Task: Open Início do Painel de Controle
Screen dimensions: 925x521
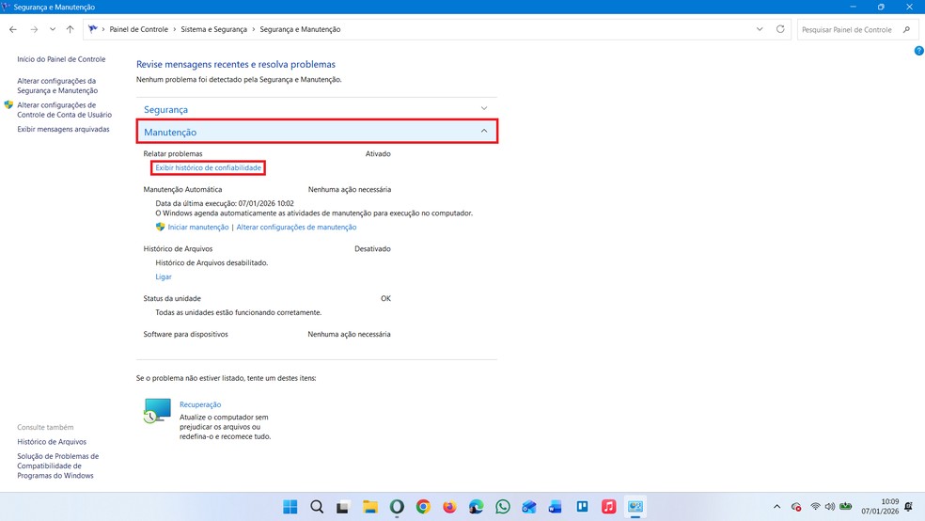Action: click(61, 59)
